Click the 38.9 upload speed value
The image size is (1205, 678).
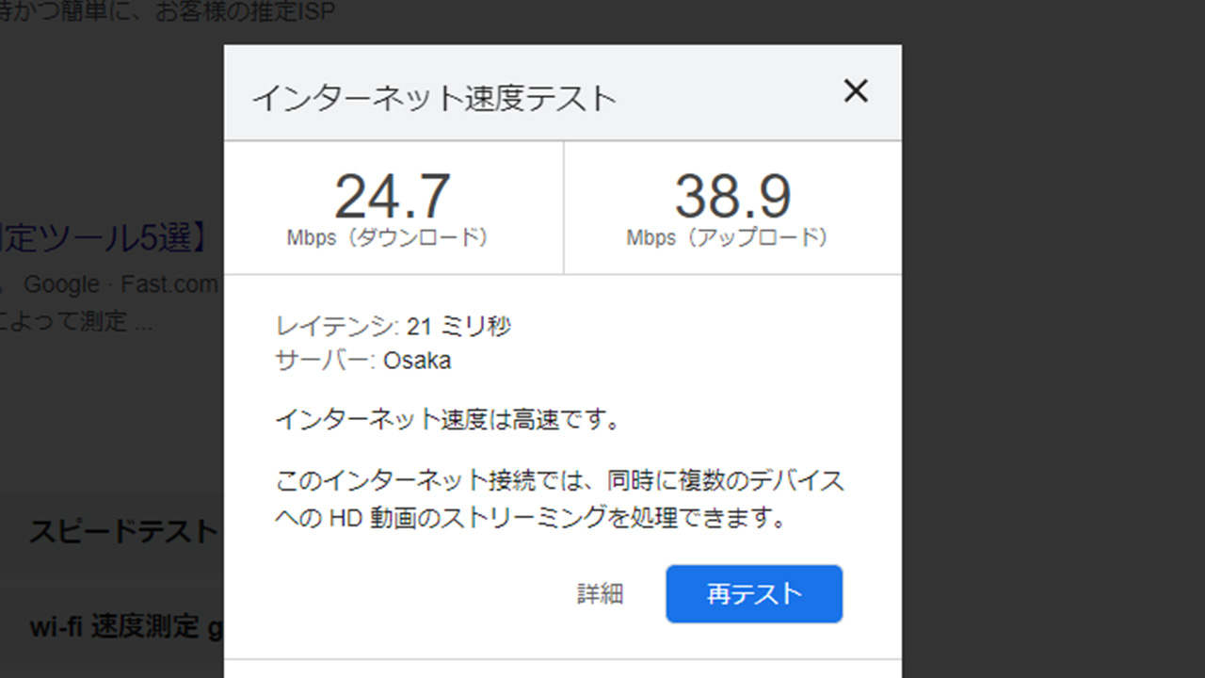tap(732, 197)
